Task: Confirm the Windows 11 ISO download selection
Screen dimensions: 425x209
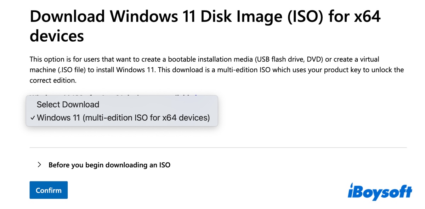Action: pyautogui.click(x=48, y=190)
